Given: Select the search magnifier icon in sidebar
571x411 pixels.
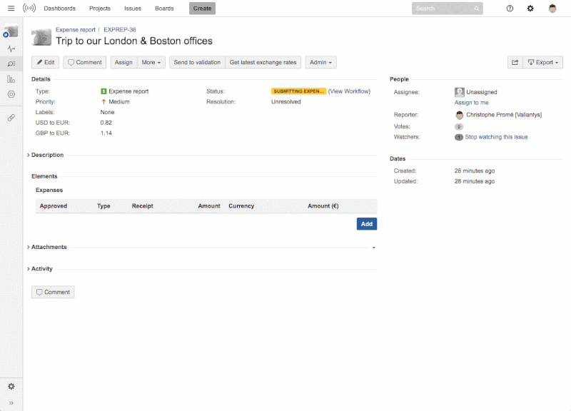Looking at the screenshot, I should point(11,64).
